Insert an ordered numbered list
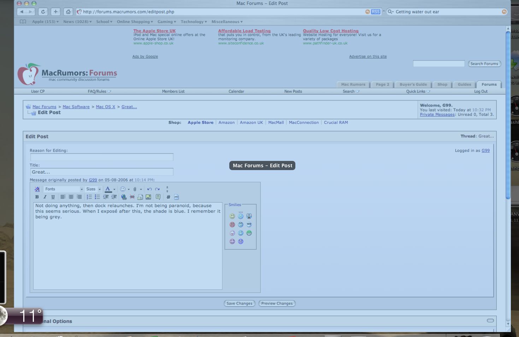The width and height of the screenshot is (519, 337). [x=89, y=197]
